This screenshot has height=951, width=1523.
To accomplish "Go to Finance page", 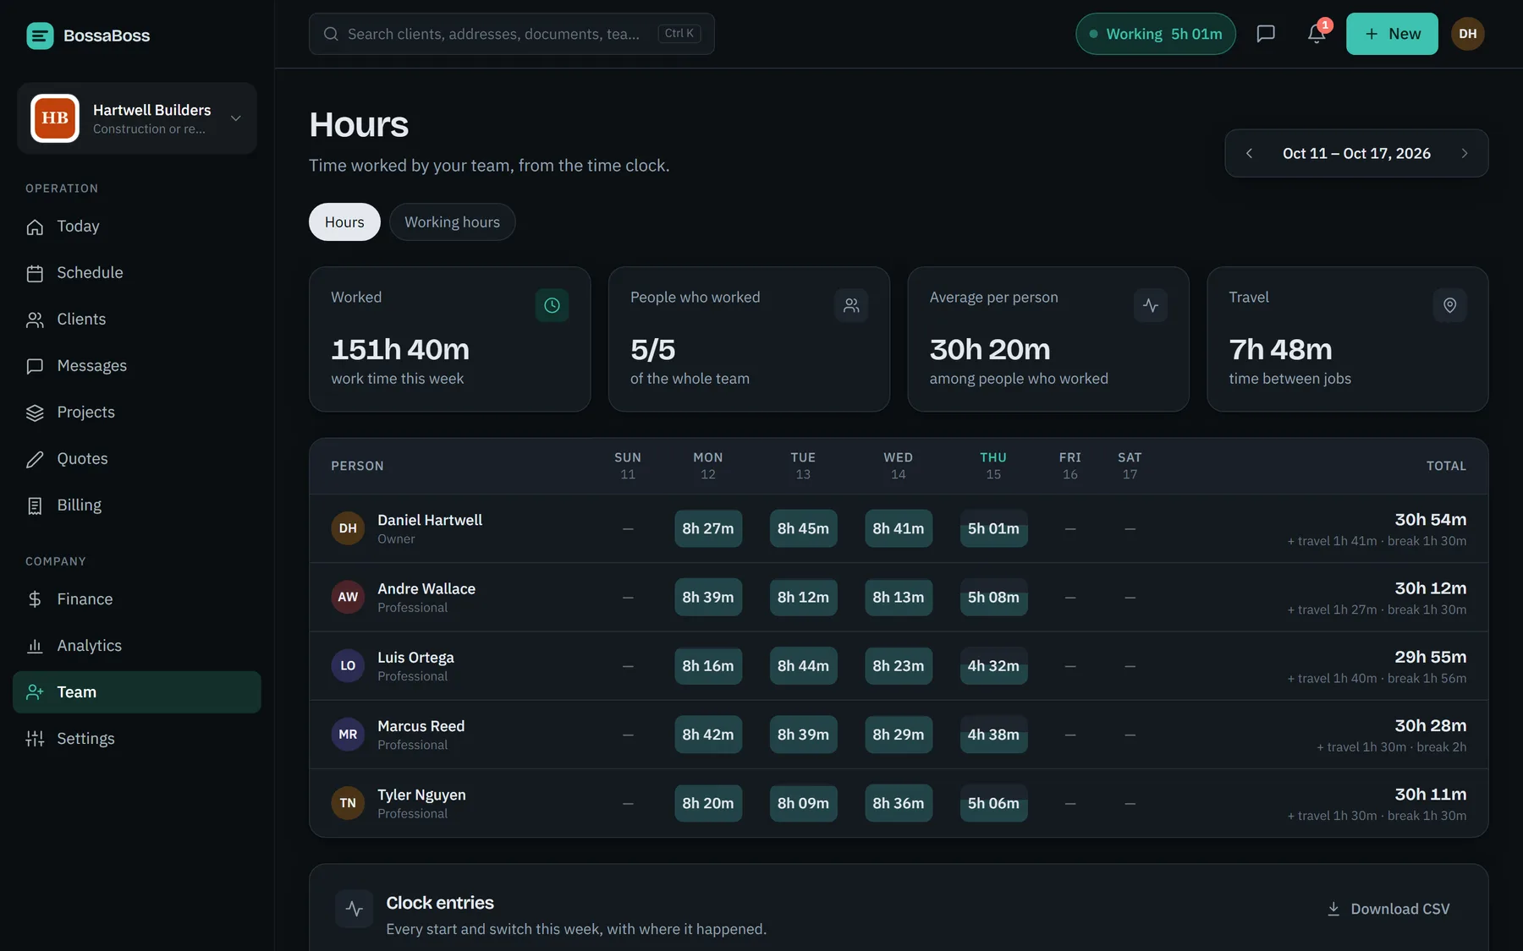I will click(x=137, y=599).
